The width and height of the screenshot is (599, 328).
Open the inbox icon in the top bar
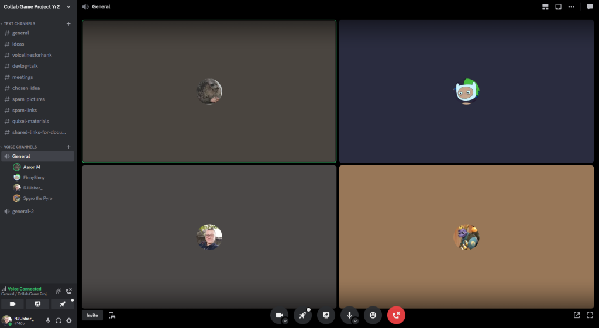[558, 7]
